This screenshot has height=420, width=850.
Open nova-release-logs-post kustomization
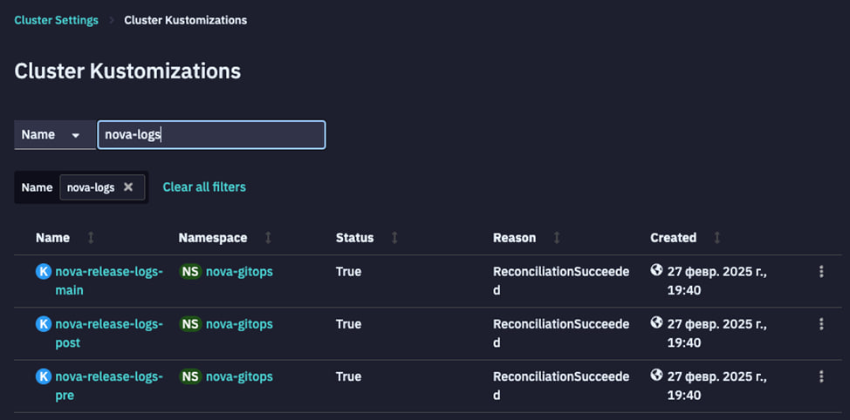[109, 334]
